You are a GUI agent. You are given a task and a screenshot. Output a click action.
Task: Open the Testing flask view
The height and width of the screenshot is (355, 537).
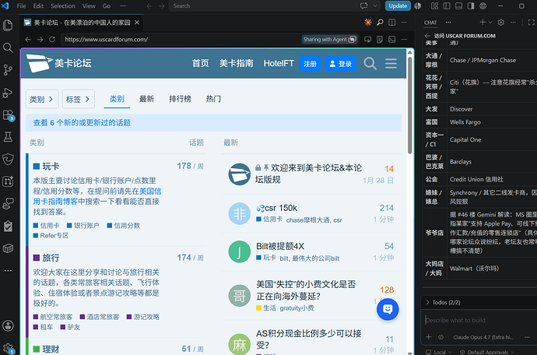(8, 137)
